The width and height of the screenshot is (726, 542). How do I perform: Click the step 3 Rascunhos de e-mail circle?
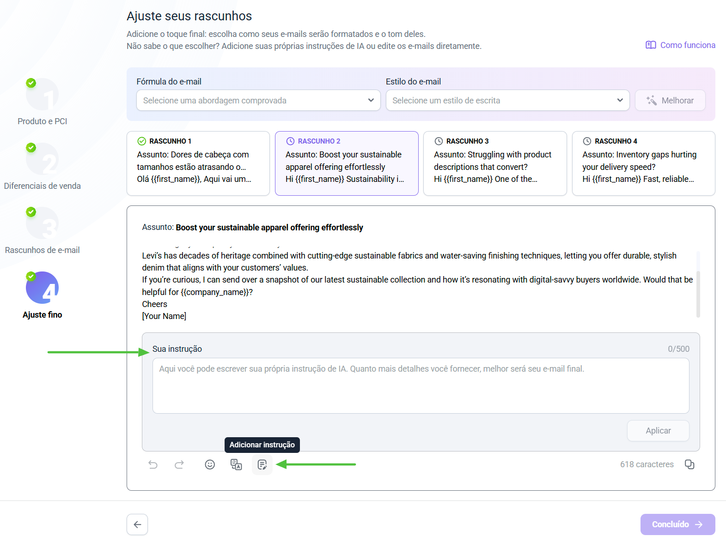(x=43, y=223)
